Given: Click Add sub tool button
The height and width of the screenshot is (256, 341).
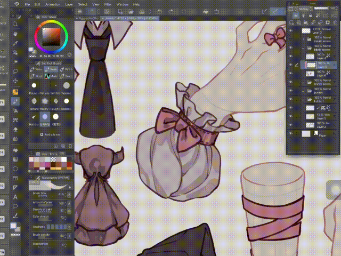Looking at the screenshot, I should click(50, 134).
